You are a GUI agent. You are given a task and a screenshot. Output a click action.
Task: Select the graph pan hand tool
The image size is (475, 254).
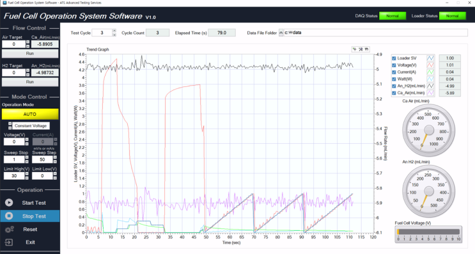coord(366,49)
